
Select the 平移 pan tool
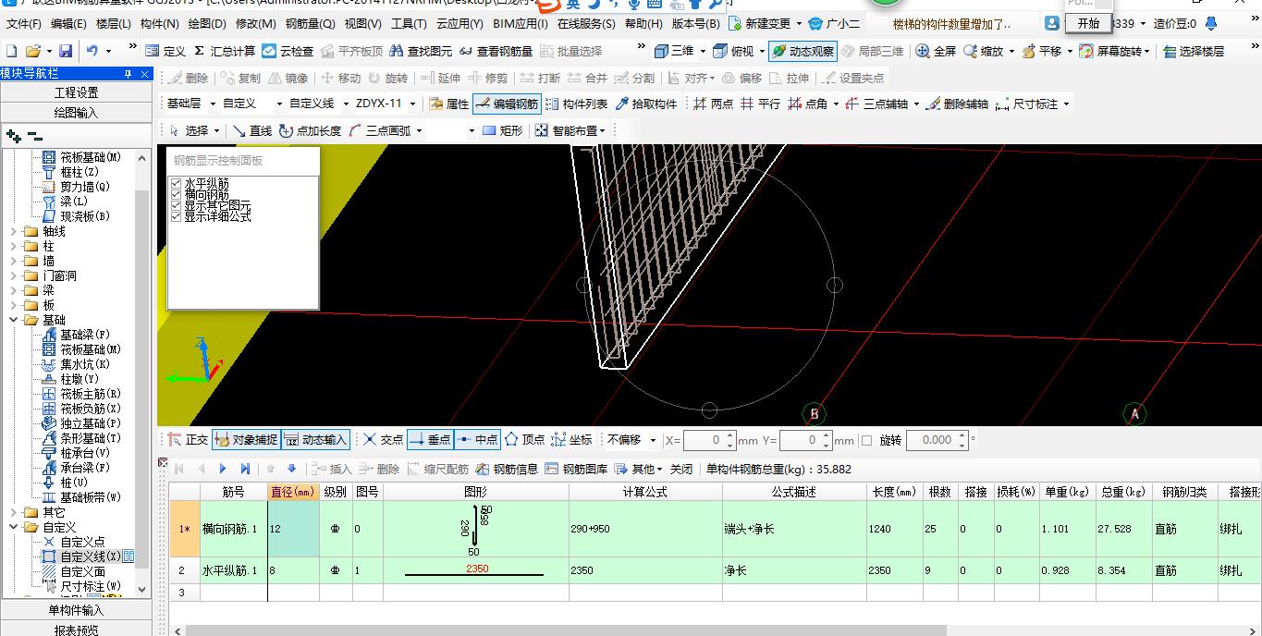pos(1042,51)
